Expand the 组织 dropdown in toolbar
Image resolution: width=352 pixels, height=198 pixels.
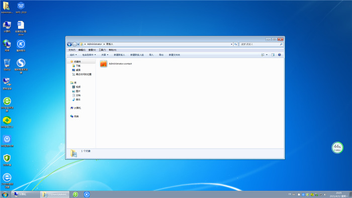(73, 55)
